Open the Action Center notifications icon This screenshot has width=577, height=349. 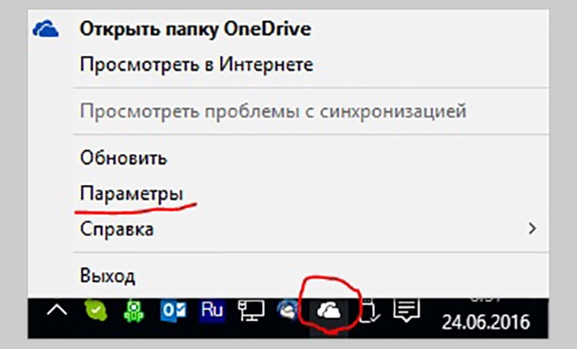pyautogui.click(x=407, y=311)
